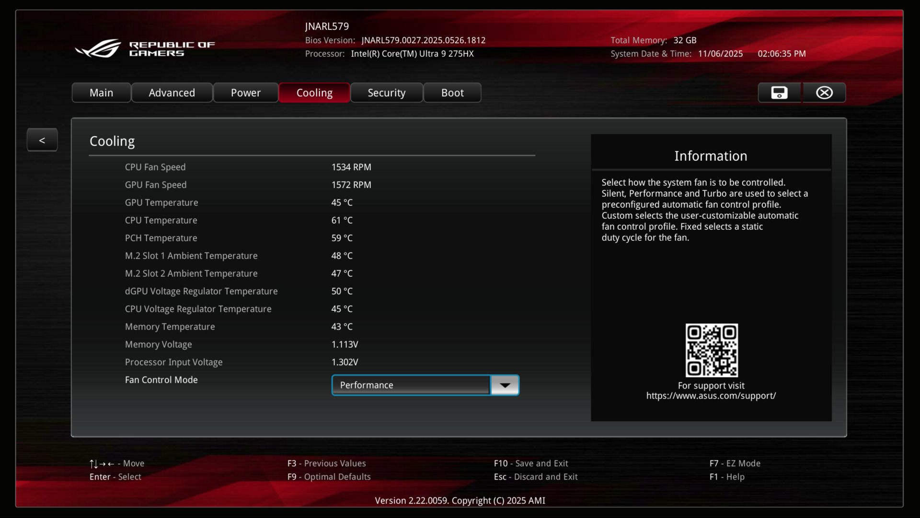
Task: Click Esc Discard and Exit hint
Action: 536,477
